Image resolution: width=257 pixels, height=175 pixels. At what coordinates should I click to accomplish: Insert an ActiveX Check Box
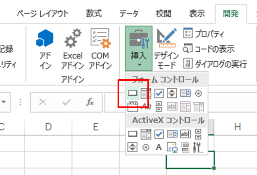159,134
